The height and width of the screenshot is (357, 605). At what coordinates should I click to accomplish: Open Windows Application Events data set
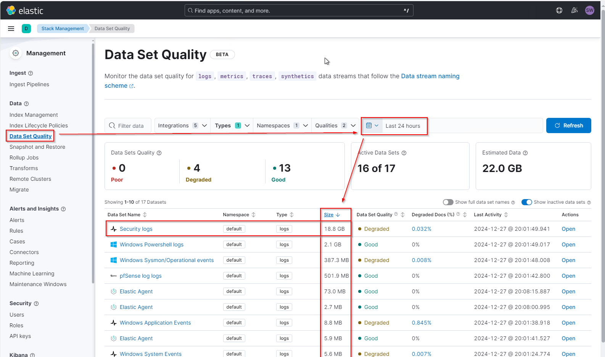tap(155, 323)
